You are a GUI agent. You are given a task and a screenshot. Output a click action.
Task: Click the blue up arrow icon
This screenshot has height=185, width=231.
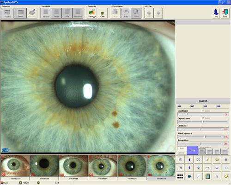(x=189, y=160)
